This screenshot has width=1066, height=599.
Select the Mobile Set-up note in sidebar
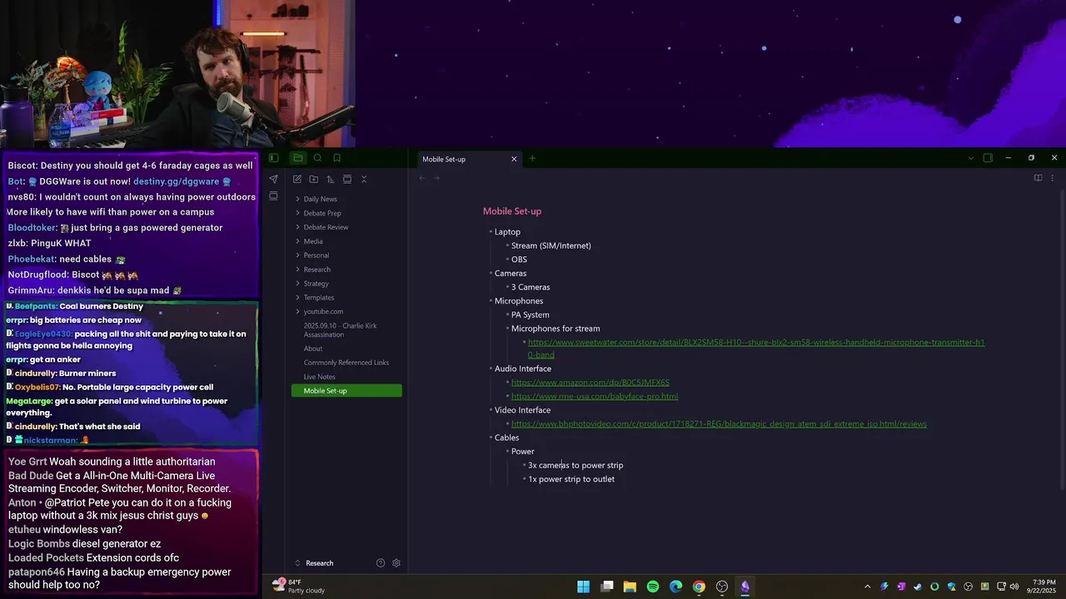(x=346, y=391)
